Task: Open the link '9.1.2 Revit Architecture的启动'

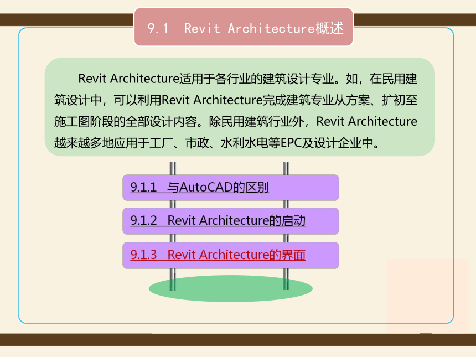Action: pyautogui.click(x=218, y=221)
